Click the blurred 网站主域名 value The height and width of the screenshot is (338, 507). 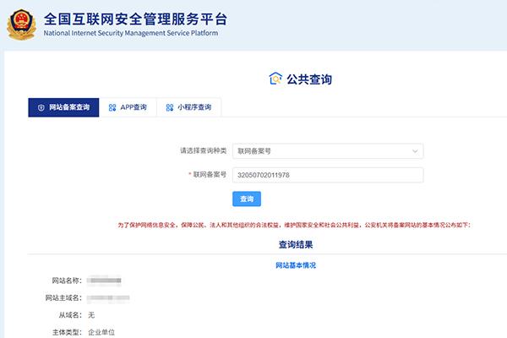pyautogui.click(x=108, y=297)
